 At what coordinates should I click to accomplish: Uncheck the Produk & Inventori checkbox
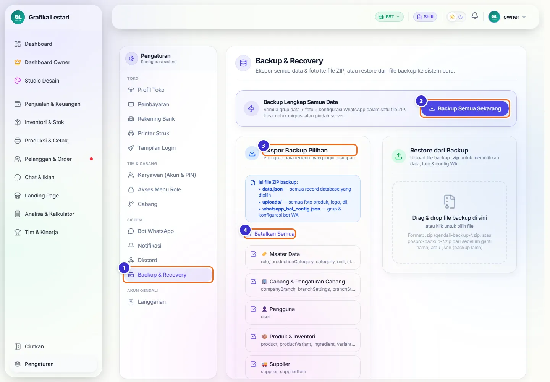(253, 337)
